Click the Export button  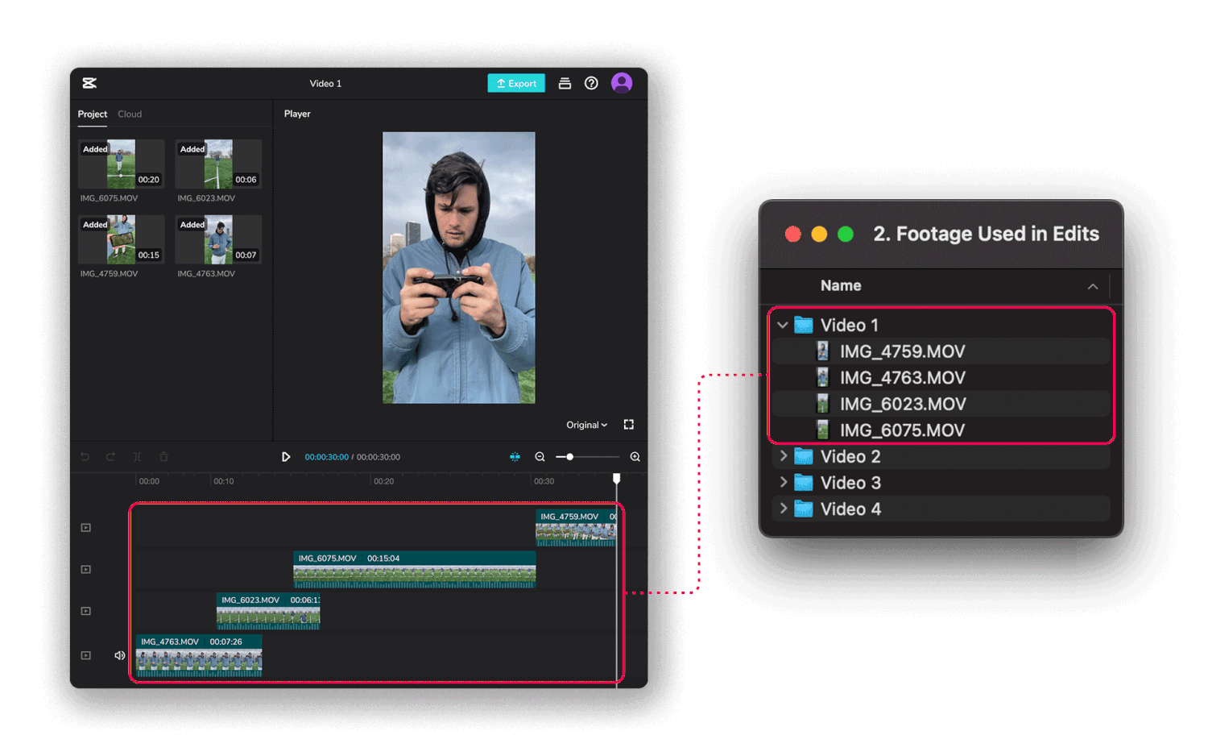click(x=515, y=82)
